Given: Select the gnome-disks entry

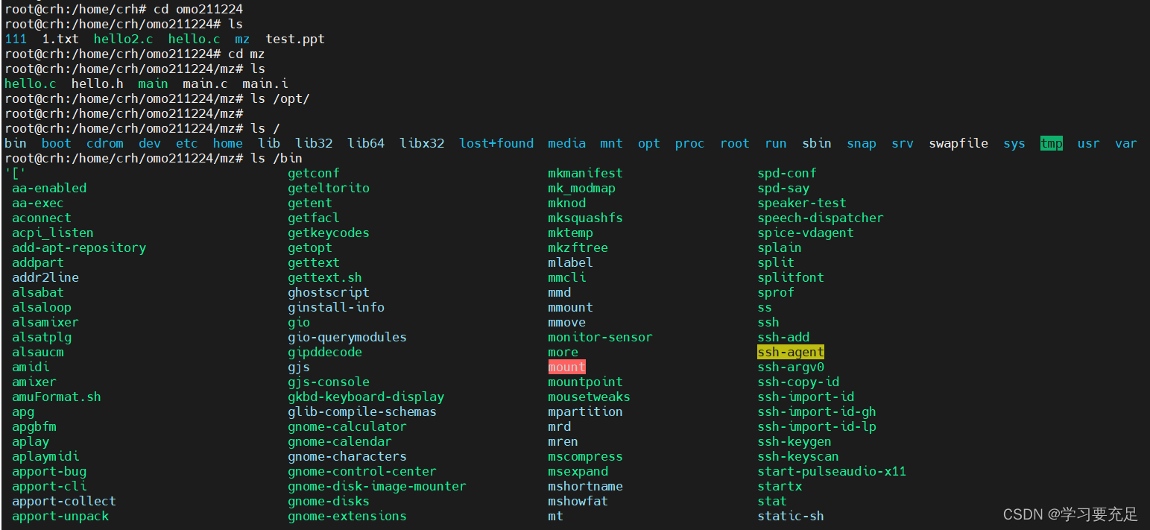Looking at the screenshot, I should [x=329, y=501].
